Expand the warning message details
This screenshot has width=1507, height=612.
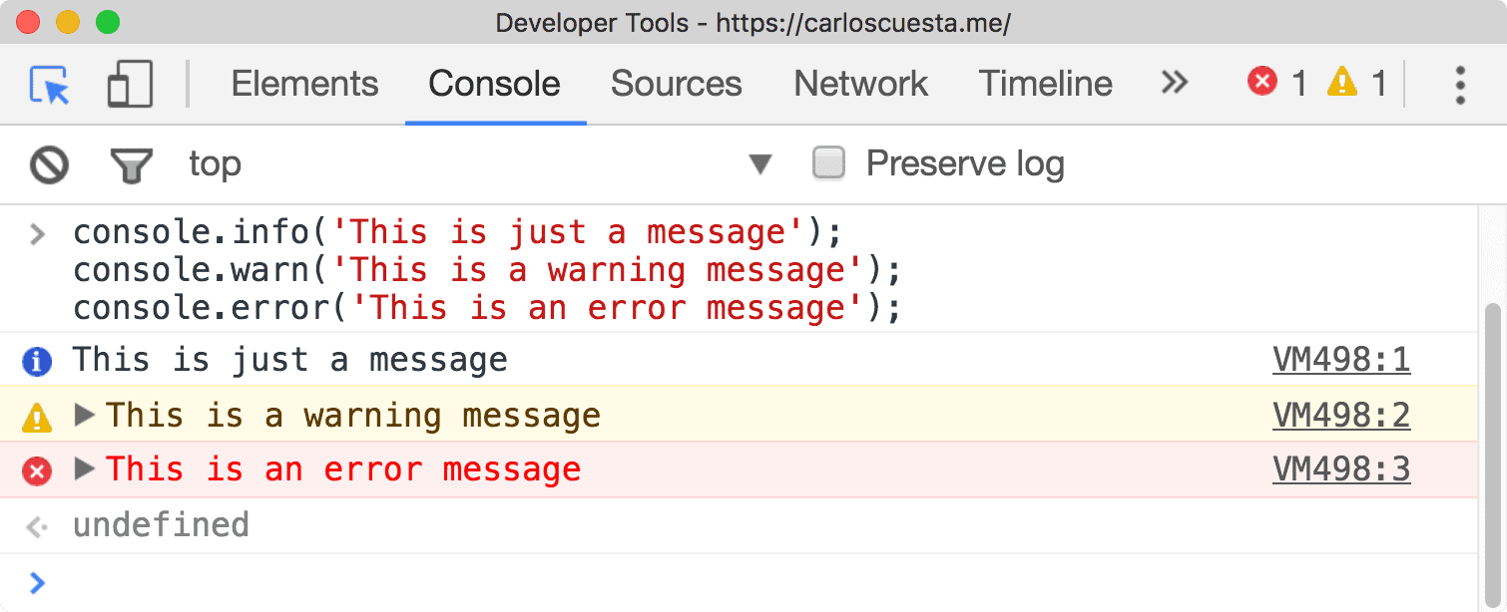point(84,415)
